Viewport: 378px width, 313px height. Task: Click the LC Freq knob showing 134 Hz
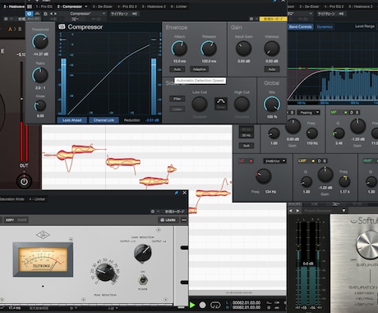(263, 176)
